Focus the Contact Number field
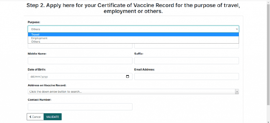 [80, 107]
